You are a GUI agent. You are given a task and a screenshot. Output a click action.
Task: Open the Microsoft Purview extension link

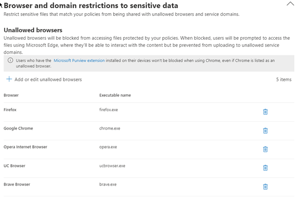80,60
